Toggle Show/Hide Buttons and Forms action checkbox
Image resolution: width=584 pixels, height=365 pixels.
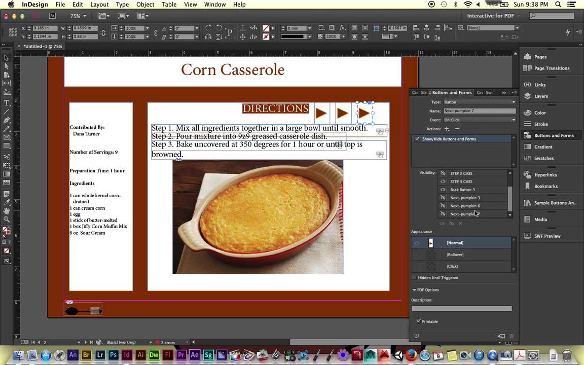click(x=417, y=139)
